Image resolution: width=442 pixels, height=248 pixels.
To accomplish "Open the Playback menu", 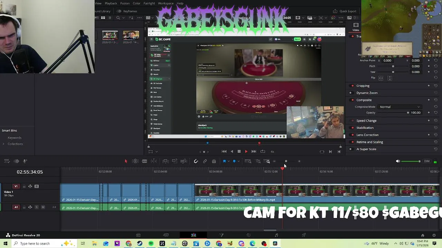I will [111, 3].
